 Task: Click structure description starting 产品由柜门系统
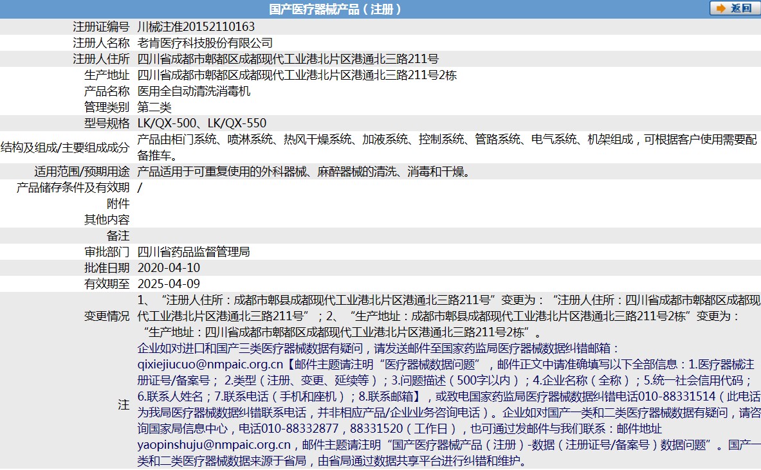click(447, 147)
